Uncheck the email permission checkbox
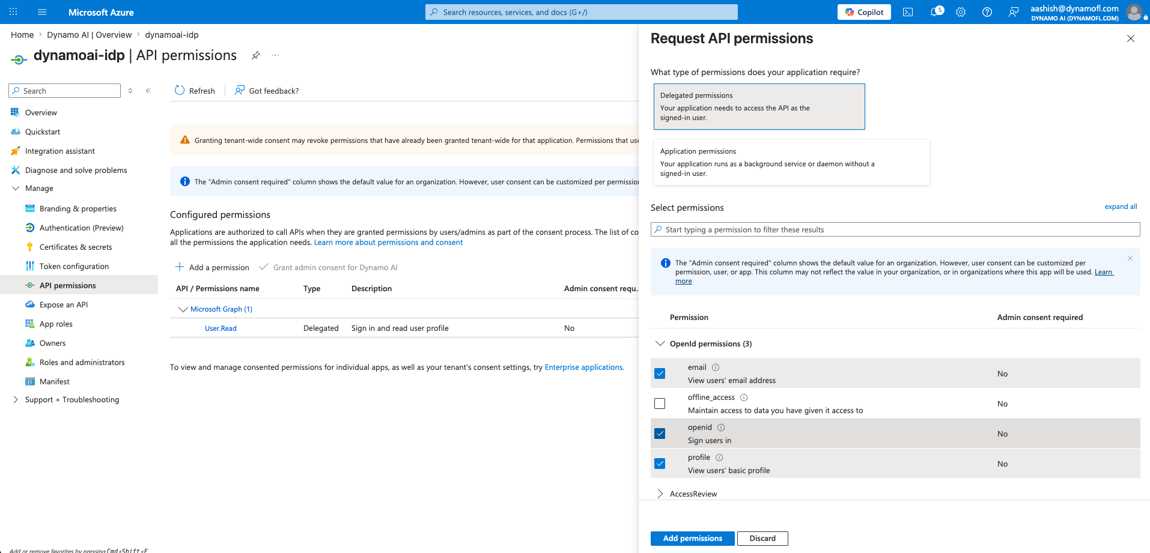 (660, 373)
